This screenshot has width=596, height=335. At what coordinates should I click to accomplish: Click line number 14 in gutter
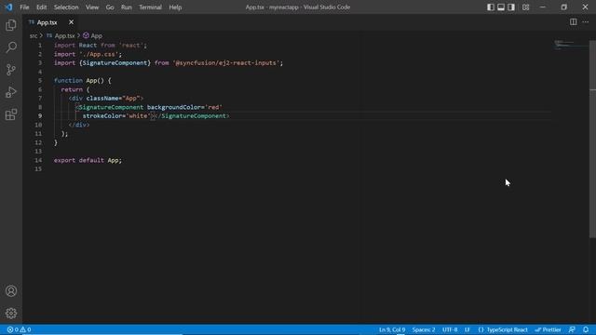coord(38,160)
